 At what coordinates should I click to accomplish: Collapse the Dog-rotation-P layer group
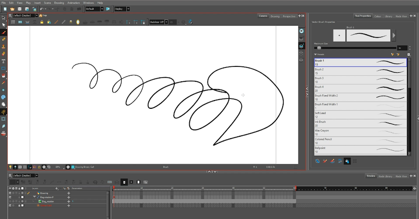tap(35, 197)
